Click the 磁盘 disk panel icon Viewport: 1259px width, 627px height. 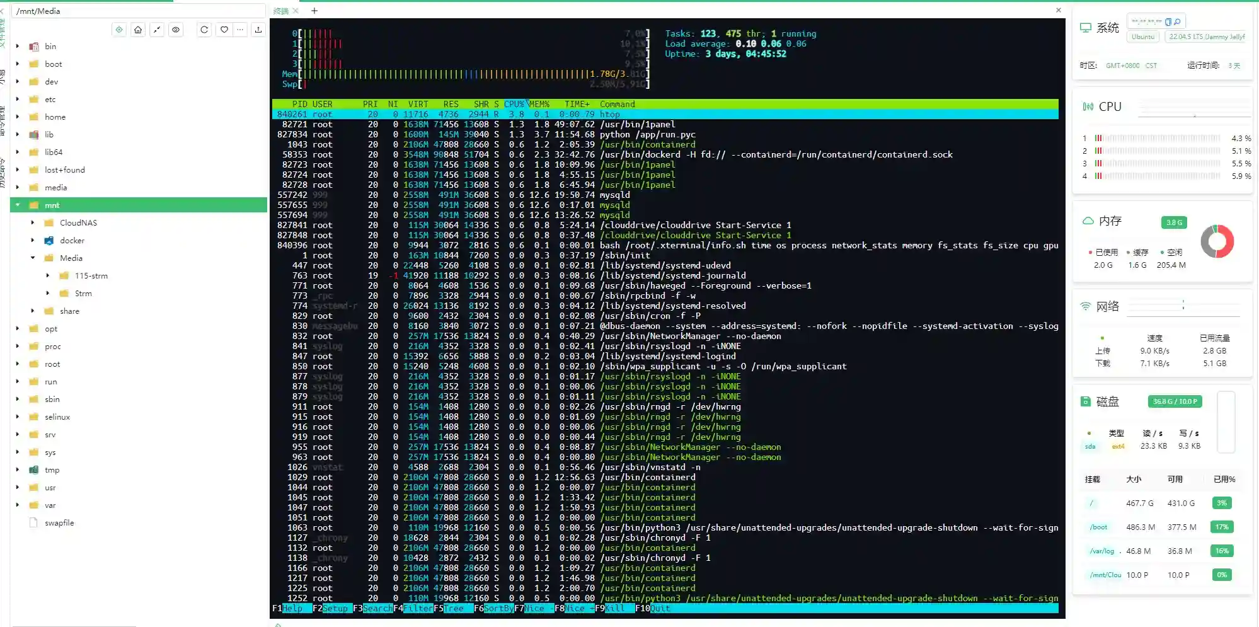pos(1087,401)
